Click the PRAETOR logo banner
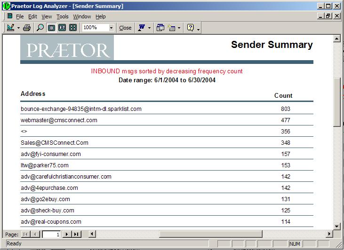This screenshot has height=250, width=344. 67,47
